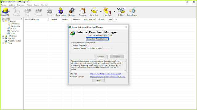
Task: Expand the Finalizado tree node
Action: (3, 38)
